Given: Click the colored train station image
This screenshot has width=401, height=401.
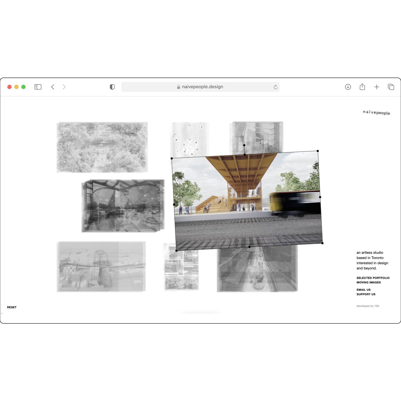Looking at the screenshot, I should click(x=247, y=201).
